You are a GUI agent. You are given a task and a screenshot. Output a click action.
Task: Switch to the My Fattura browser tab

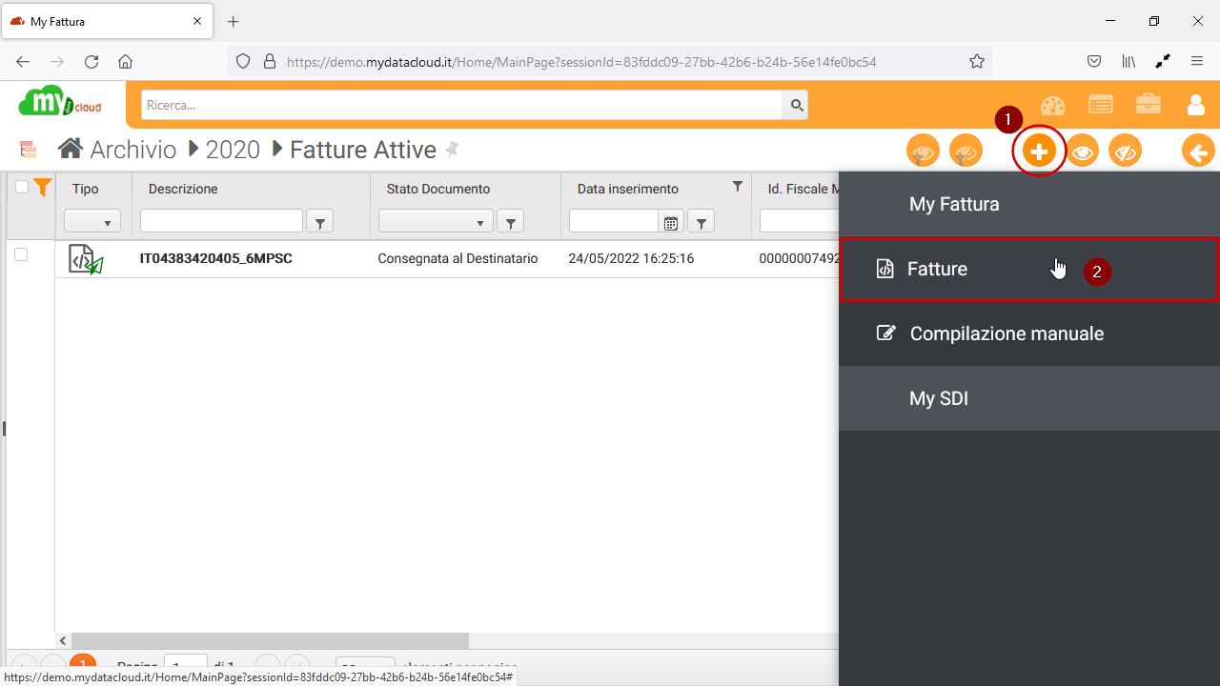point(107,21)
